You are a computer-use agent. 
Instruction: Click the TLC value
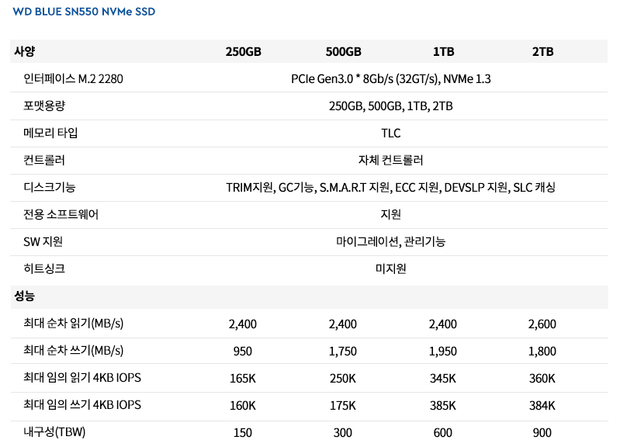(390, 133)
